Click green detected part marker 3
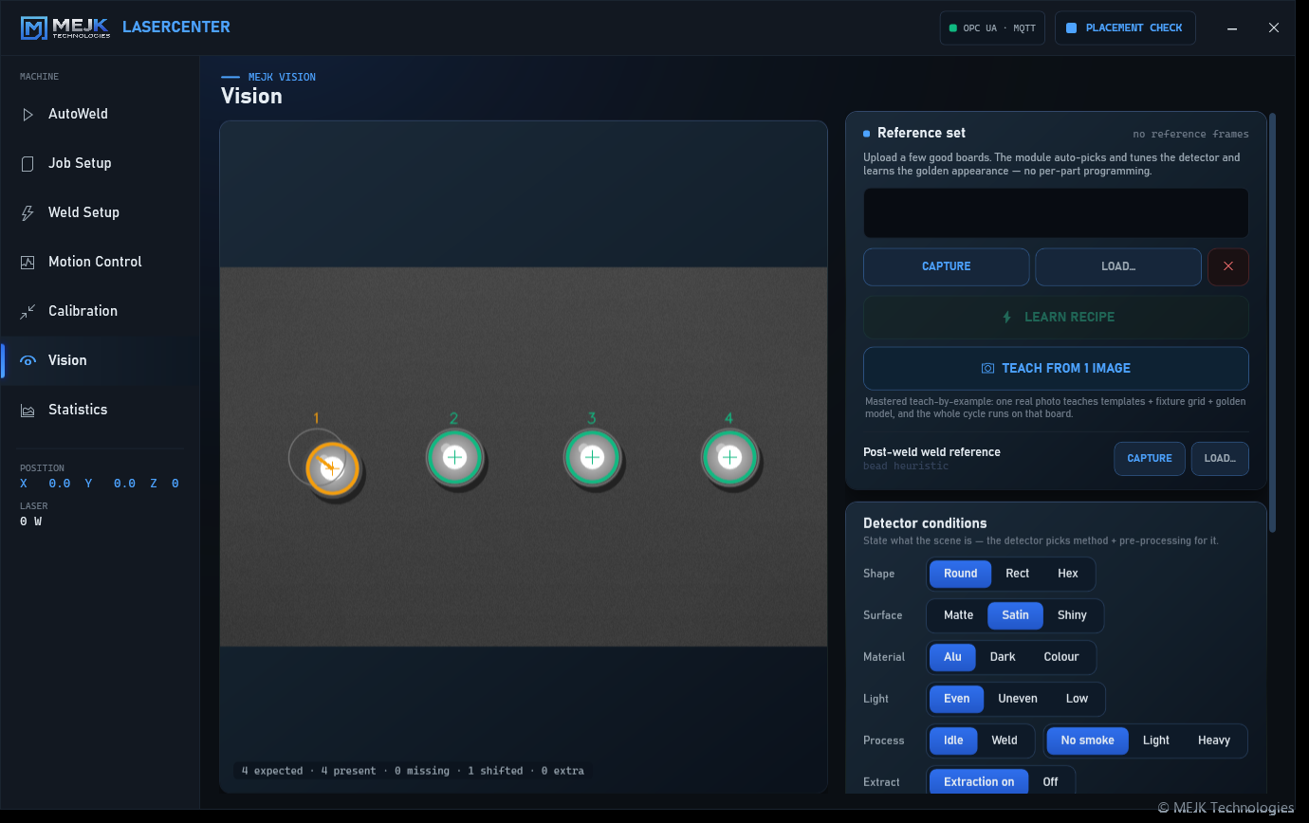Viewport: 1309px width, 823px height. (x=592, y=457)
